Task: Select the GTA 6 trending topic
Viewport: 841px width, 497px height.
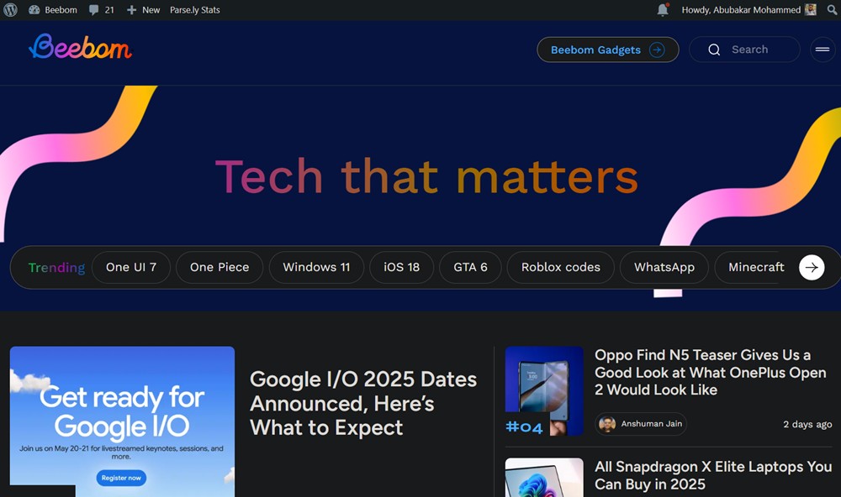Action: (x=470, y=267)
